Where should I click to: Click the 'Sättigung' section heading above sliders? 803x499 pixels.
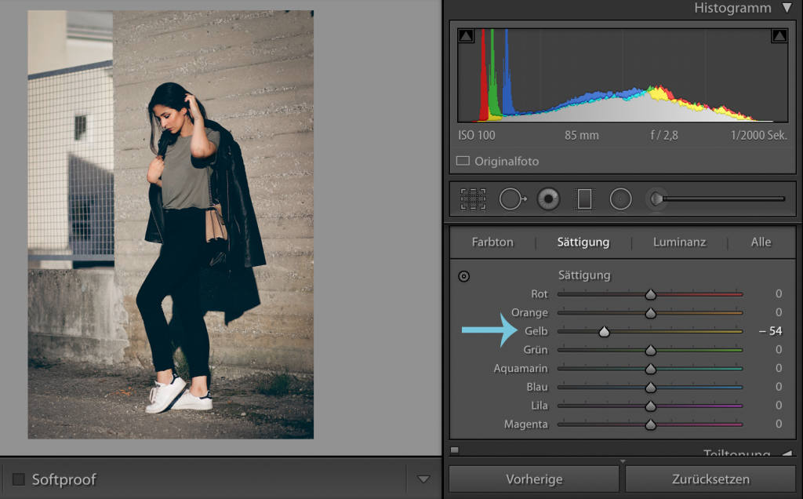click(583, 275)
